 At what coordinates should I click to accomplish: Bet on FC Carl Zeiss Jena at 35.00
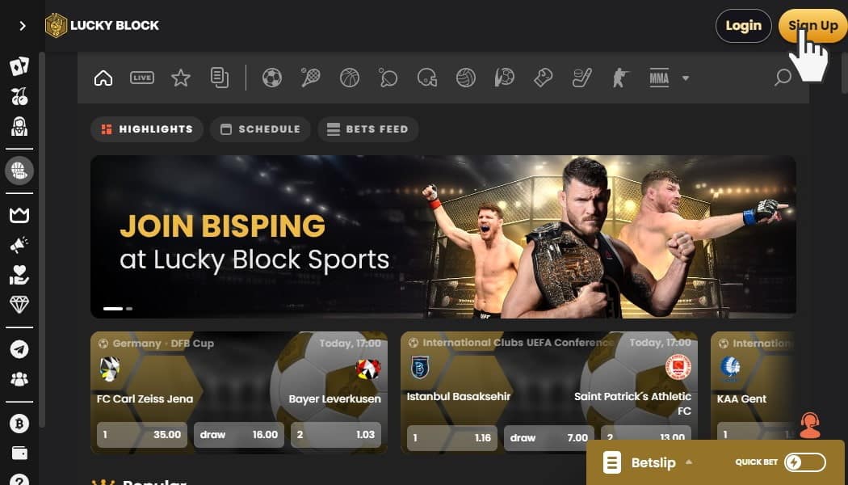click(142, 435)
